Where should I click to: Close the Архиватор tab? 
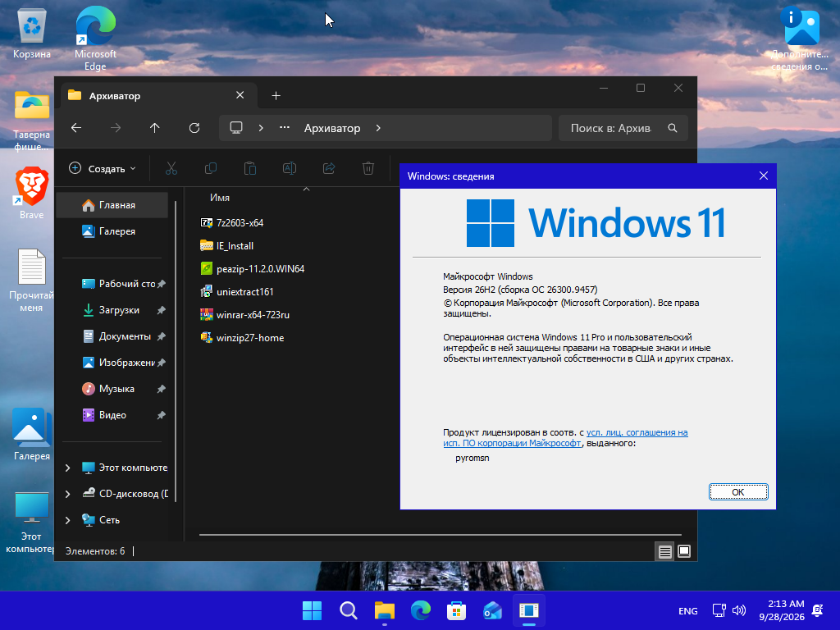tap(240, 95)
